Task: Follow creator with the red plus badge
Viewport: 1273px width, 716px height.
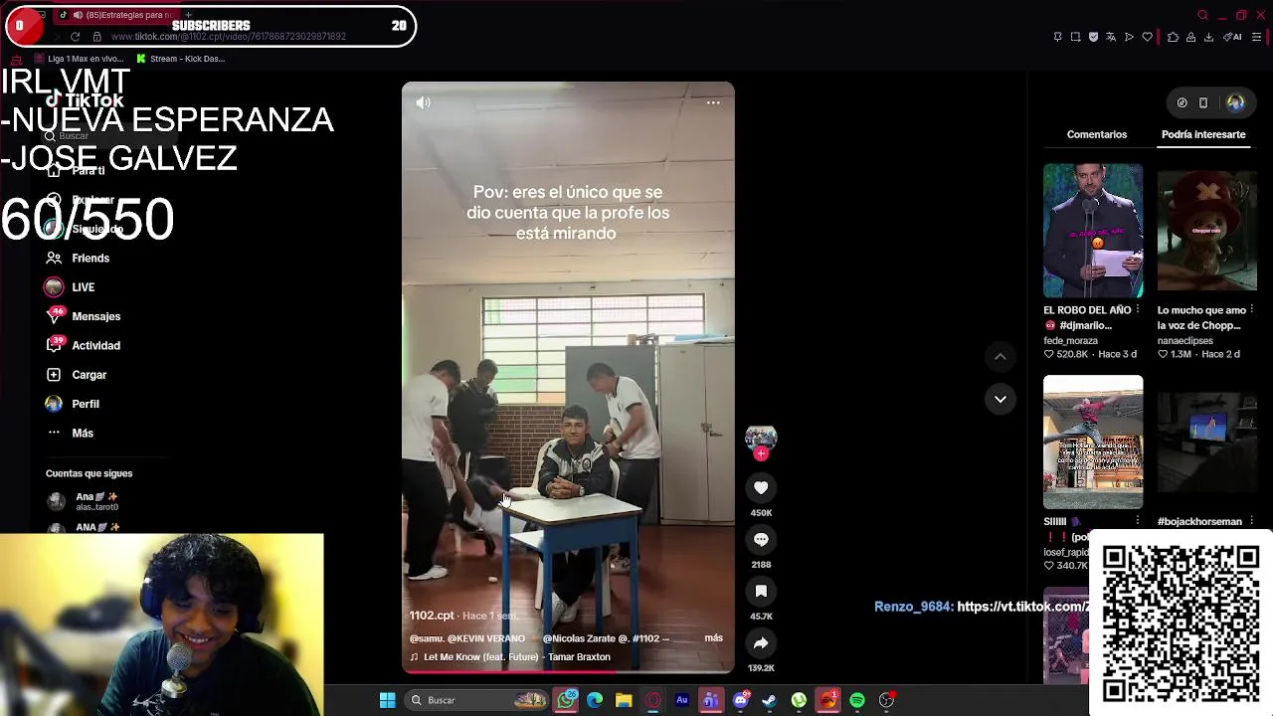Action: tap(761, 454)
